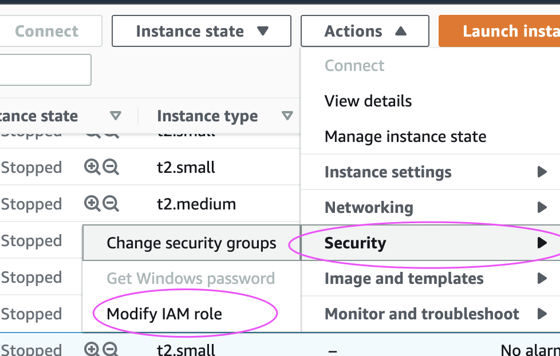Click the instance search filter field

coord(46,70)
